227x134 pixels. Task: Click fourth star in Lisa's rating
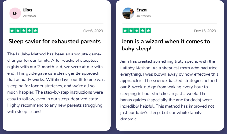(30, 31)
